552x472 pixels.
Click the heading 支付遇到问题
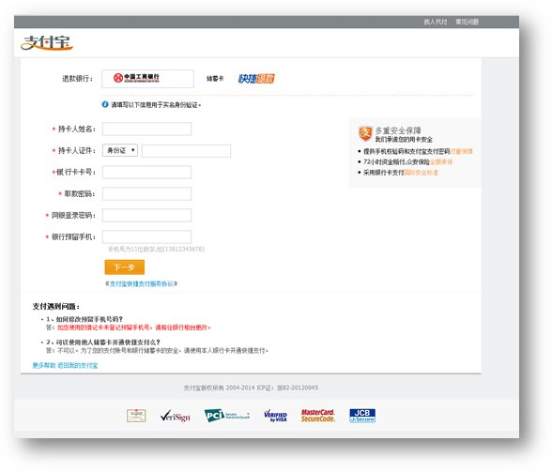coord(56,307)
